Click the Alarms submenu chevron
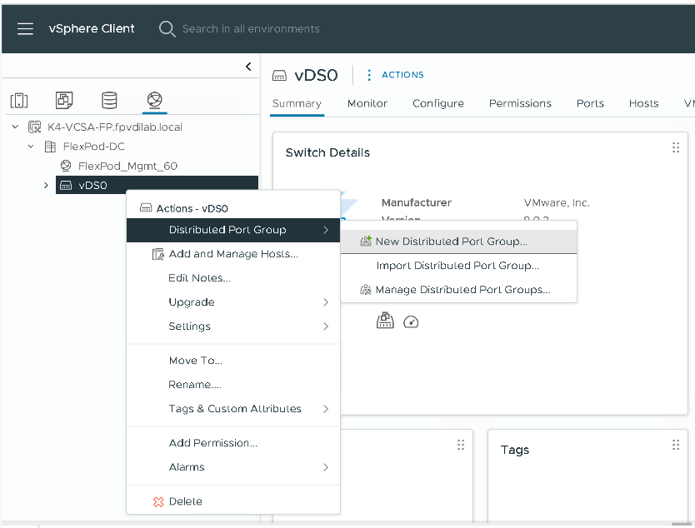Image resolution: width=695 pixels, height=528 pixels. pyautogui.click(x=326, y=467)
